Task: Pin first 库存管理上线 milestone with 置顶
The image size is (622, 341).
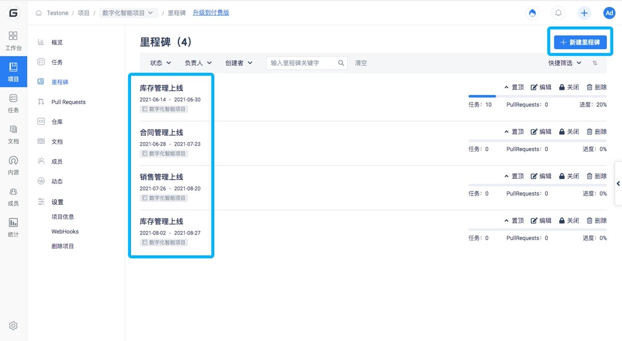Action: pos(514,87)
